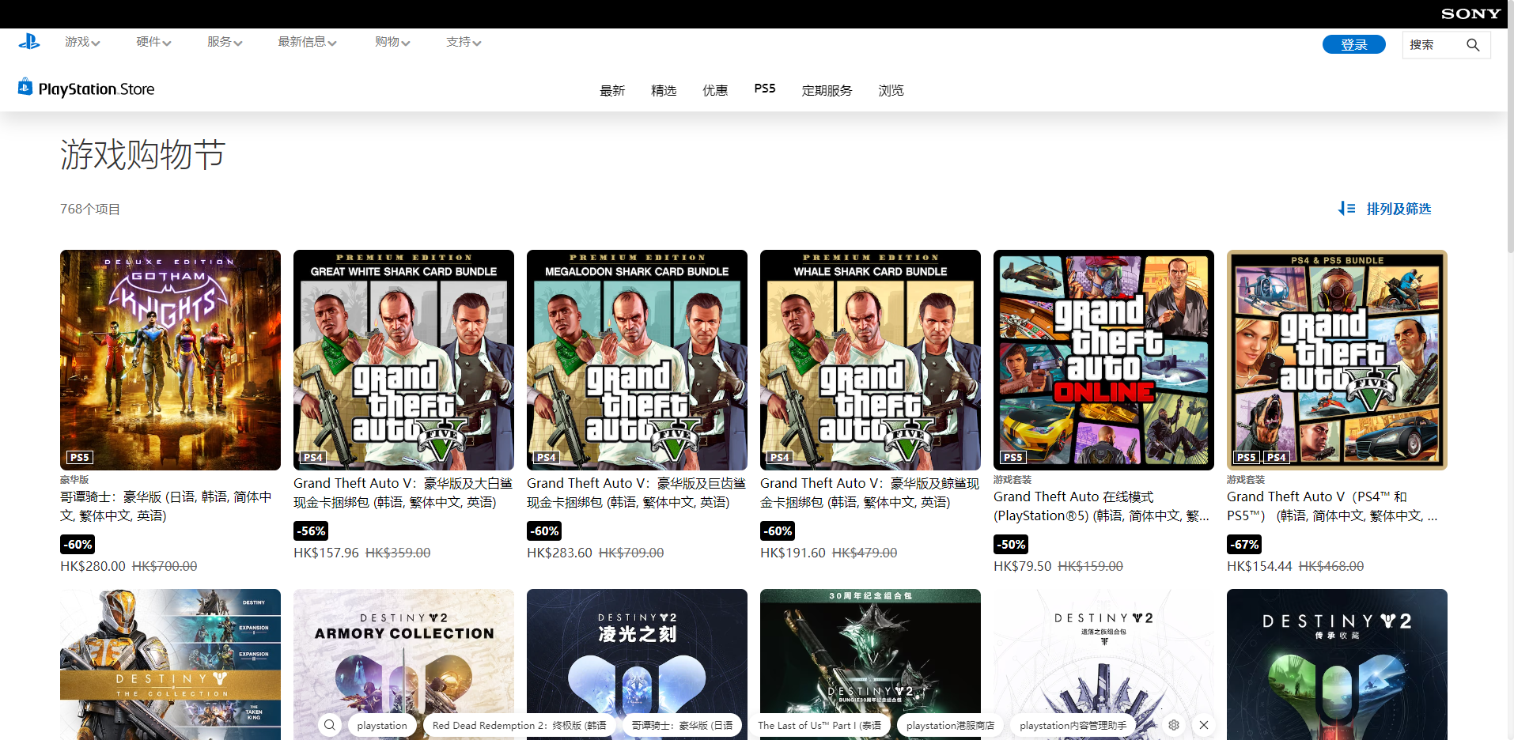Viewport: 1514px width, 740px height.
Task: Click GTA V 豪华版及大白鲨 title link
Action: click(x=403, y=493)
